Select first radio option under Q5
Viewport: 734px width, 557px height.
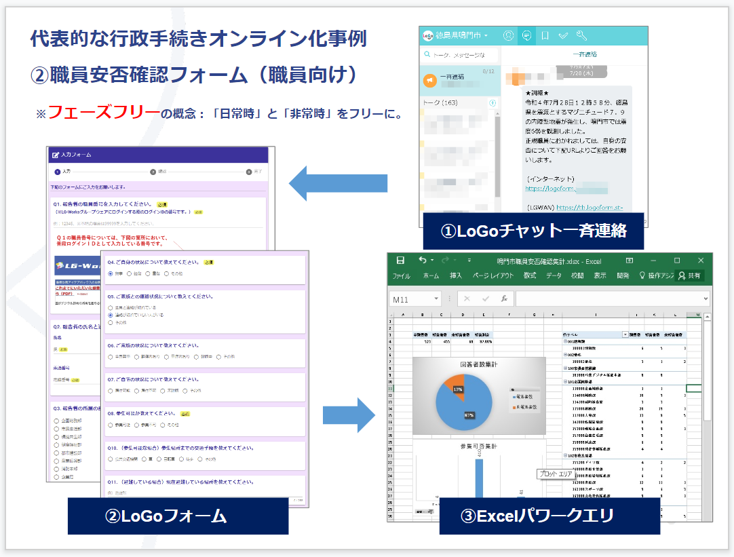(x=111, y=307)
